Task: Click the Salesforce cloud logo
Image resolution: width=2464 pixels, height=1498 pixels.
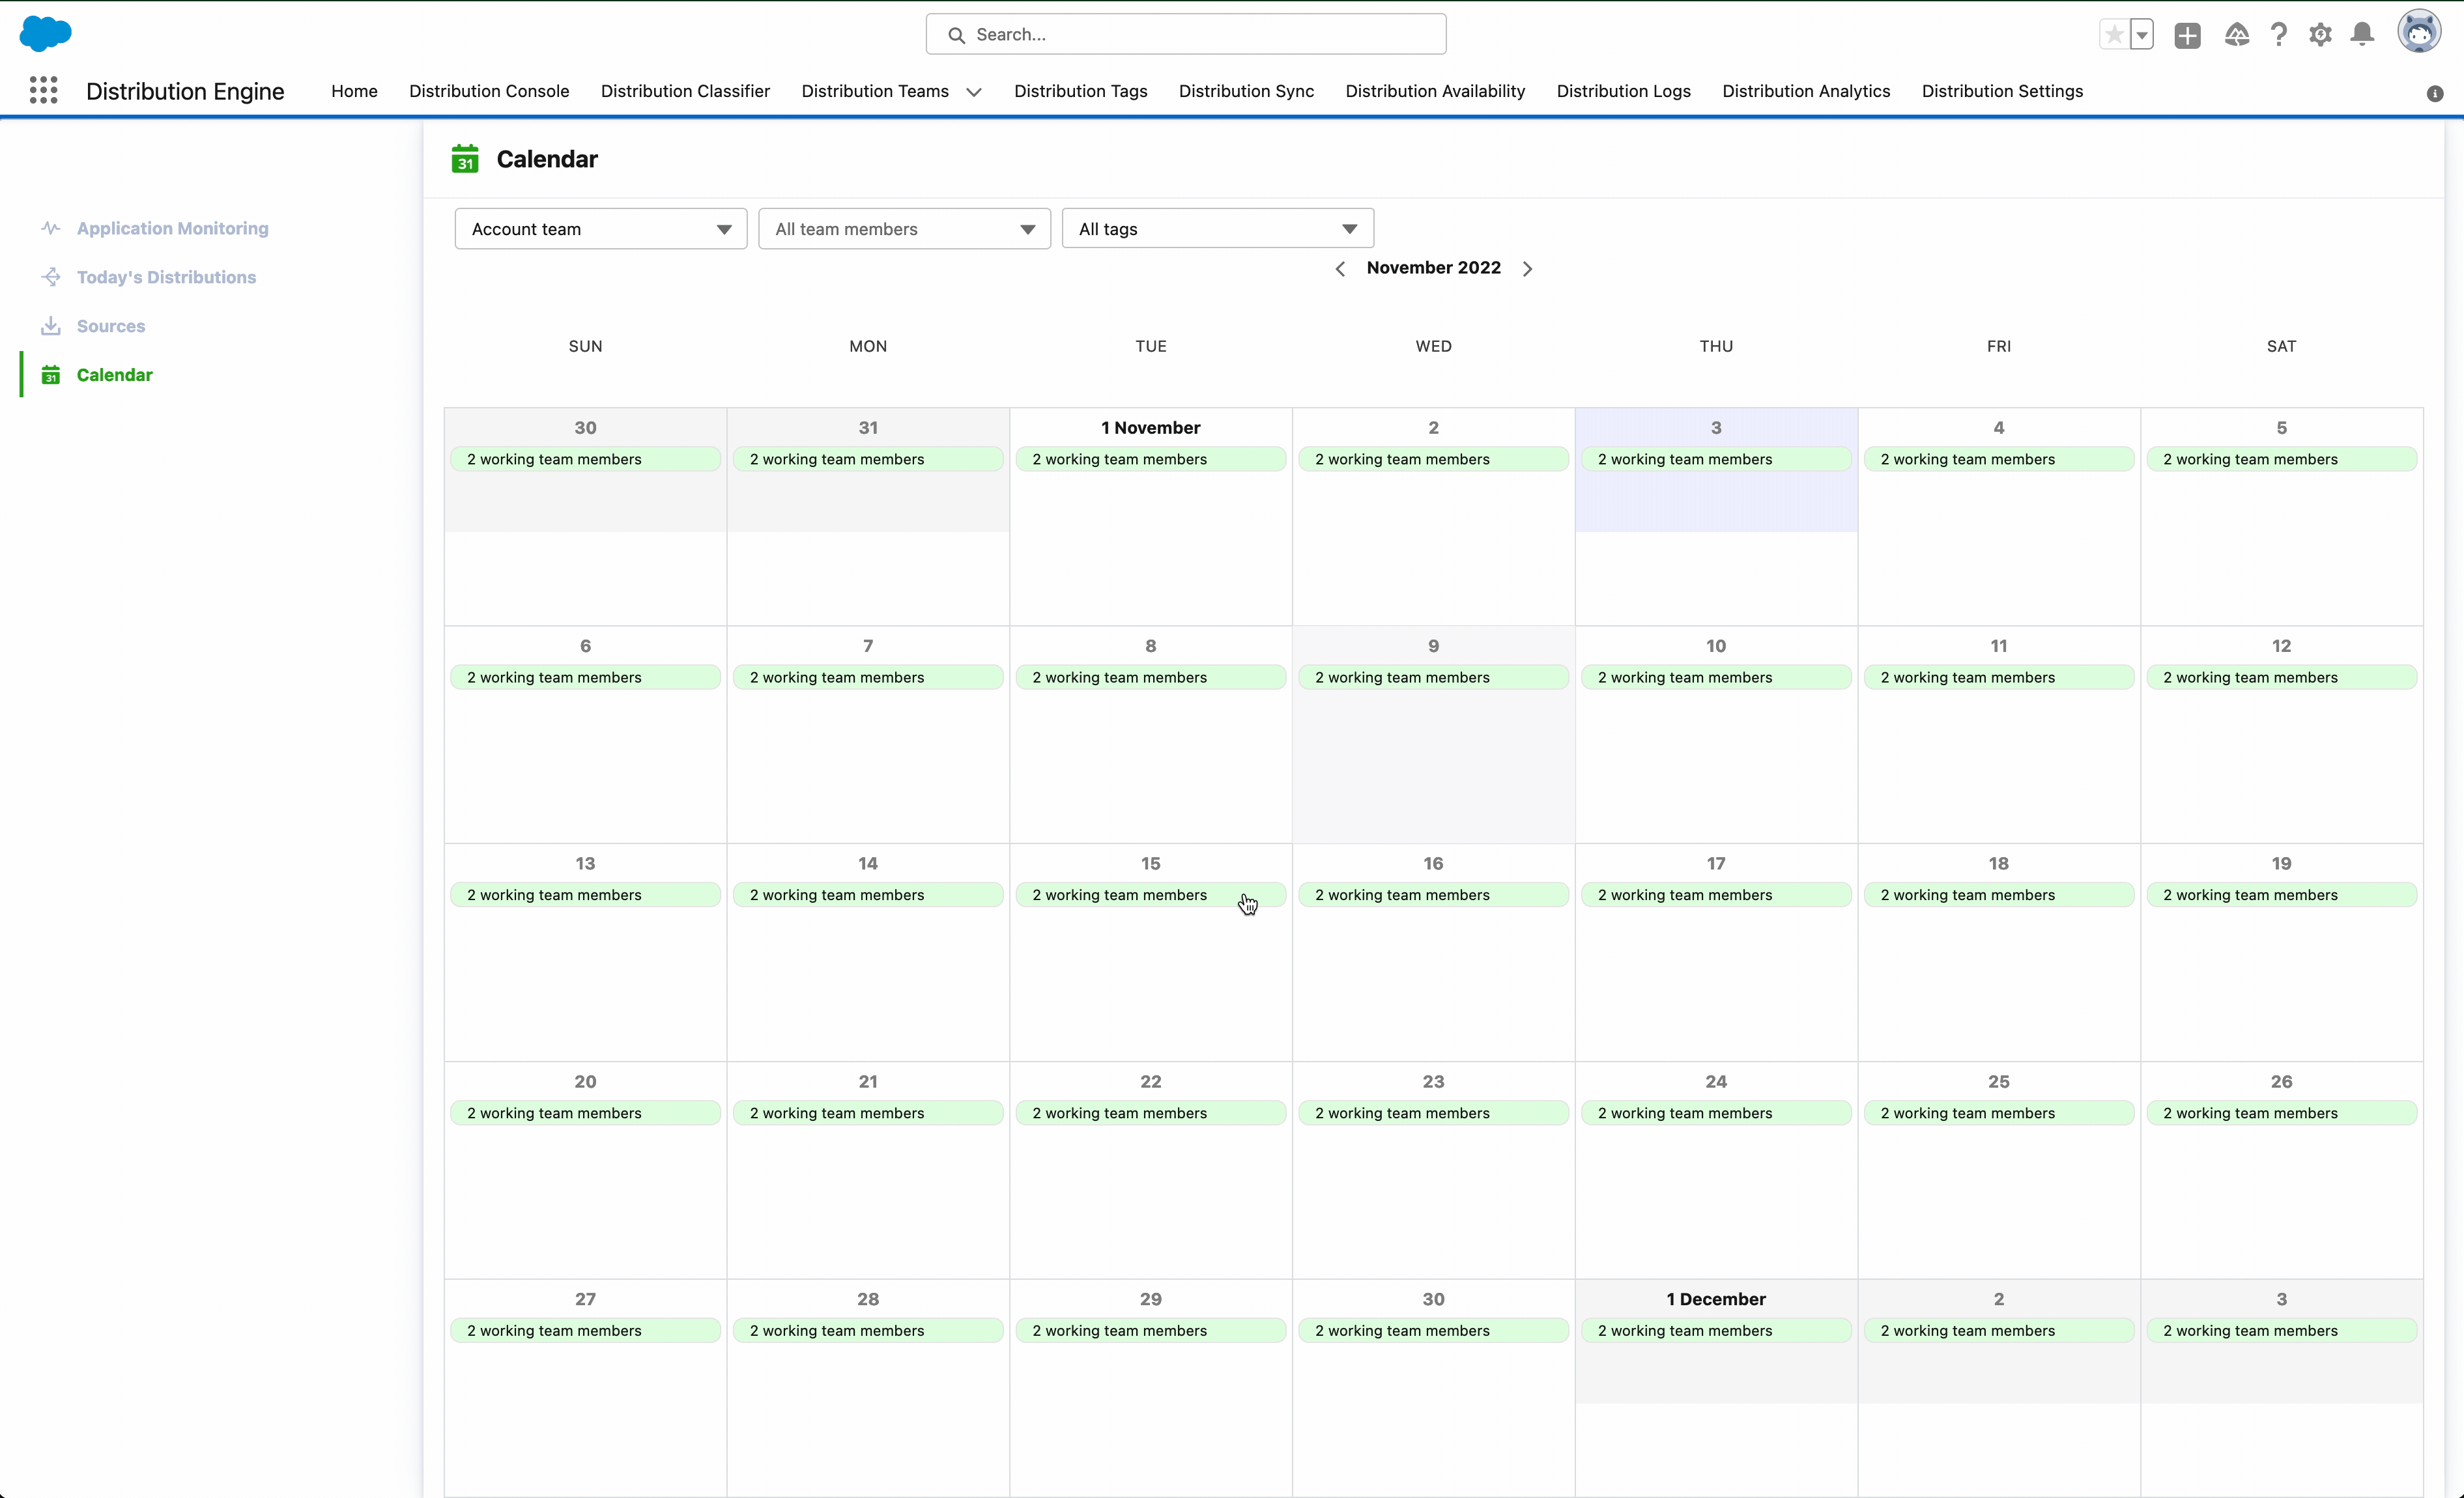Action: pos(46,33)
